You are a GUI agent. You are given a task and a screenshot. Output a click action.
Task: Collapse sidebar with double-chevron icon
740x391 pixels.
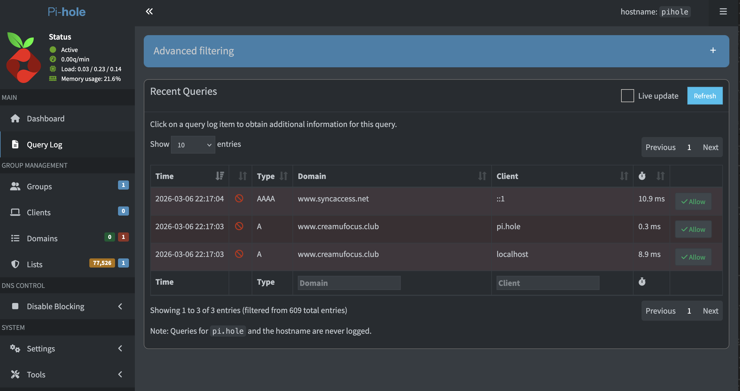[149, 12]
